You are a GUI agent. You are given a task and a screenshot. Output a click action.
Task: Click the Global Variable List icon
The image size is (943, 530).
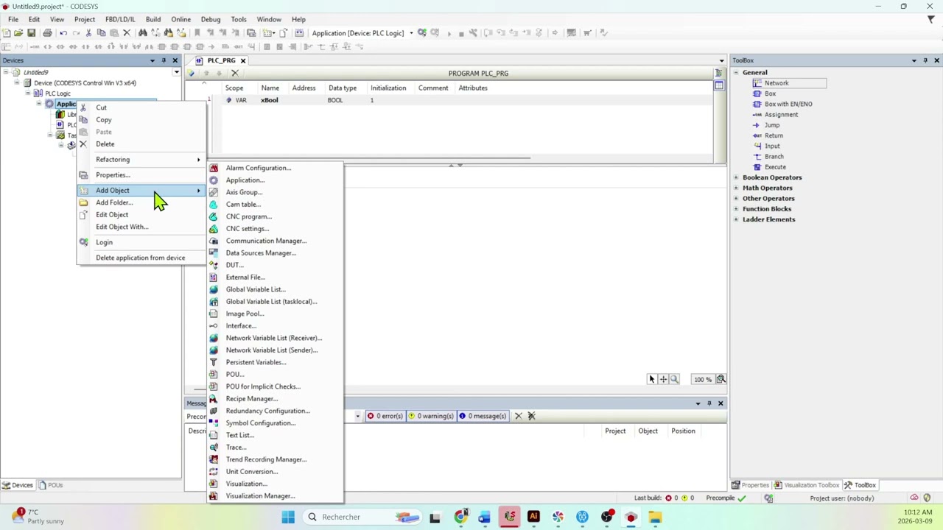tap(214, 289)
